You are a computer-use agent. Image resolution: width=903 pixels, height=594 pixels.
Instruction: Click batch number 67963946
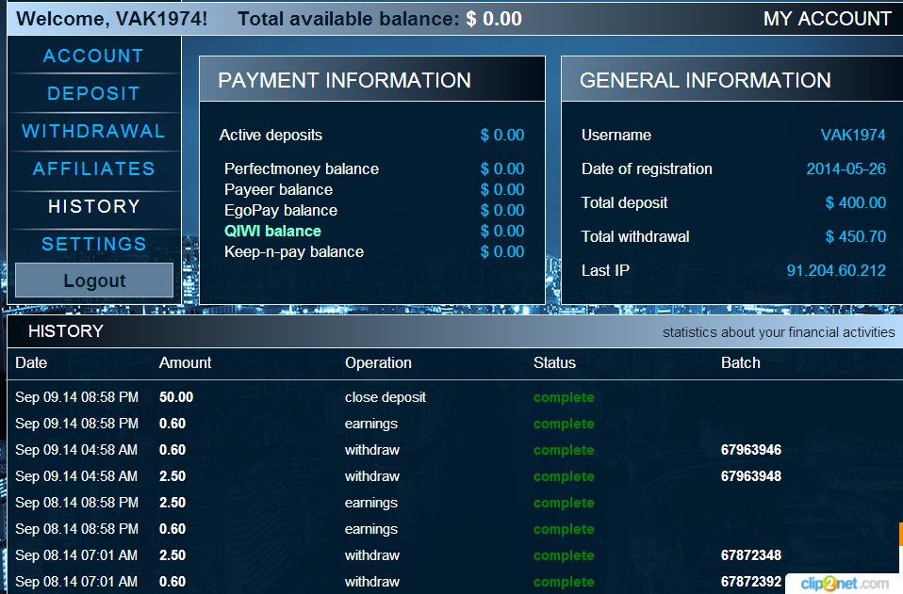[750, 450]
